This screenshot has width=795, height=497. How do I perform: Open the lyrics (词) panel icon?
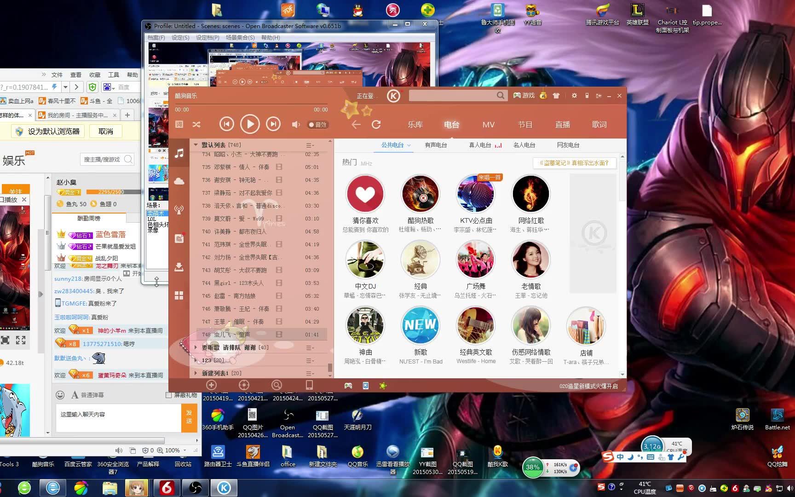coord(179,124)
